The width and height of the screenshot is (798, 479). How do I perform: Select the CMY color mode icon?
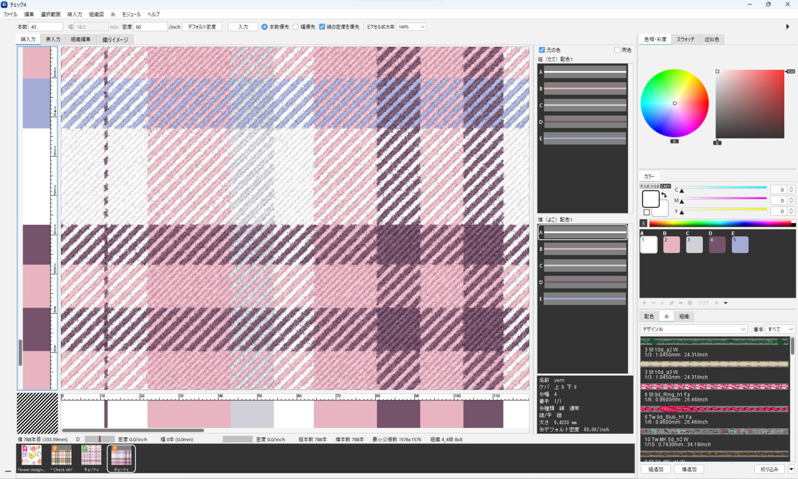pos(666,186)
